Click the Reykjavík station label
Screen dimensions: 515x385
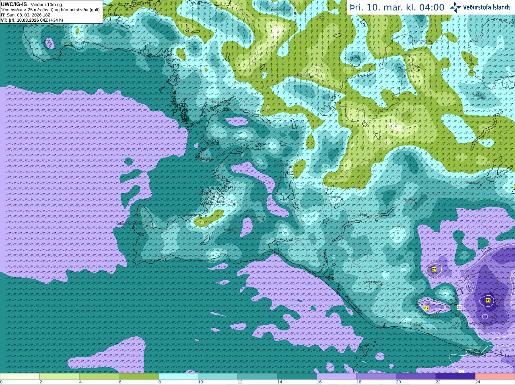point(205,194)
